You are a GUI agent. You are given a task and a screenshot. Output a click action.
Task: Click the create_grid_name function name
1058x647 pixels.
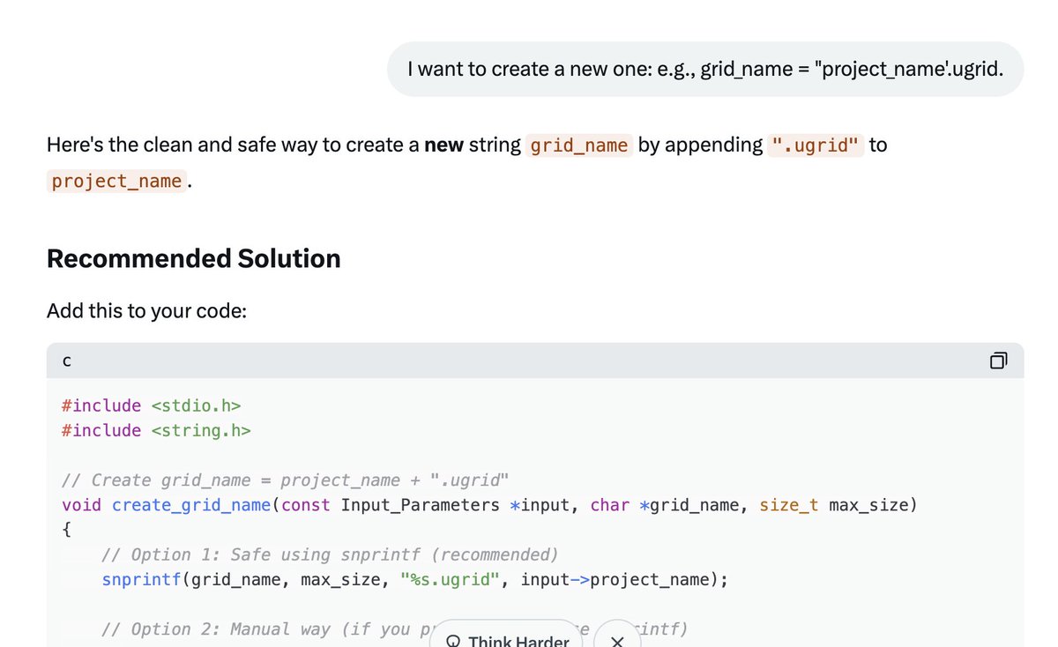[191, 505]
